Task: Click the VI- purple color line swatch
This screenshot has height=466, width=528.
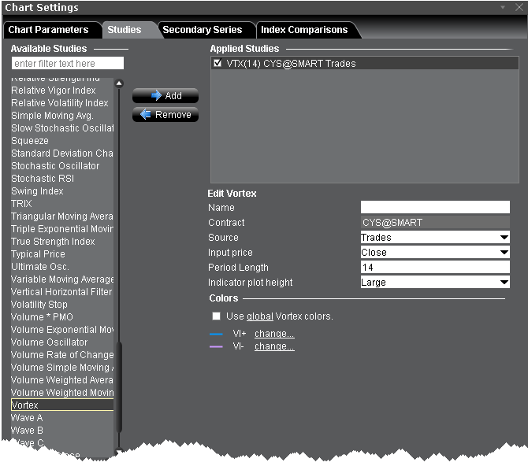Action: (217, 346)
